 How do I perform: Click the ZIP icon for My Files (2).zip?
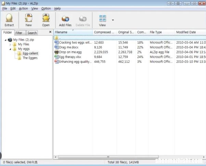(x=10, y=40)
